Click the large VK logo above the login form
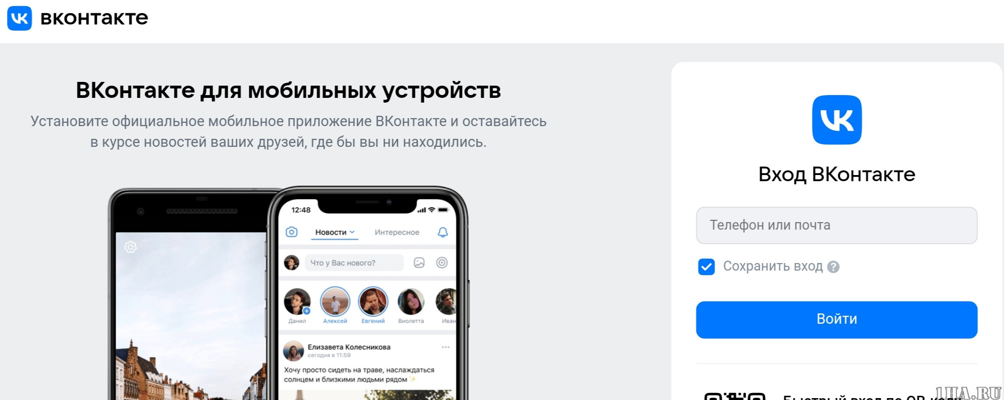1004x400 pixels. coord(837,120)
